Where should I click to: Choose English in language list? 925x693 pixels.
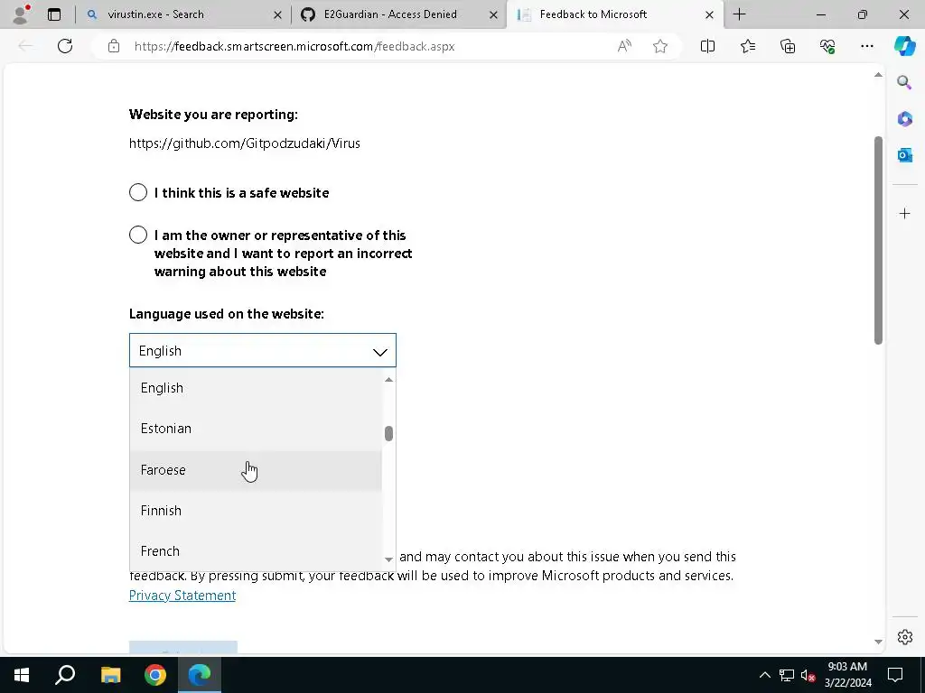[x=256, y=388]
